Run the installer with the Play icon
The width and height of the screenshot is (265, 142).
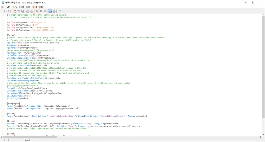[37, 11]
